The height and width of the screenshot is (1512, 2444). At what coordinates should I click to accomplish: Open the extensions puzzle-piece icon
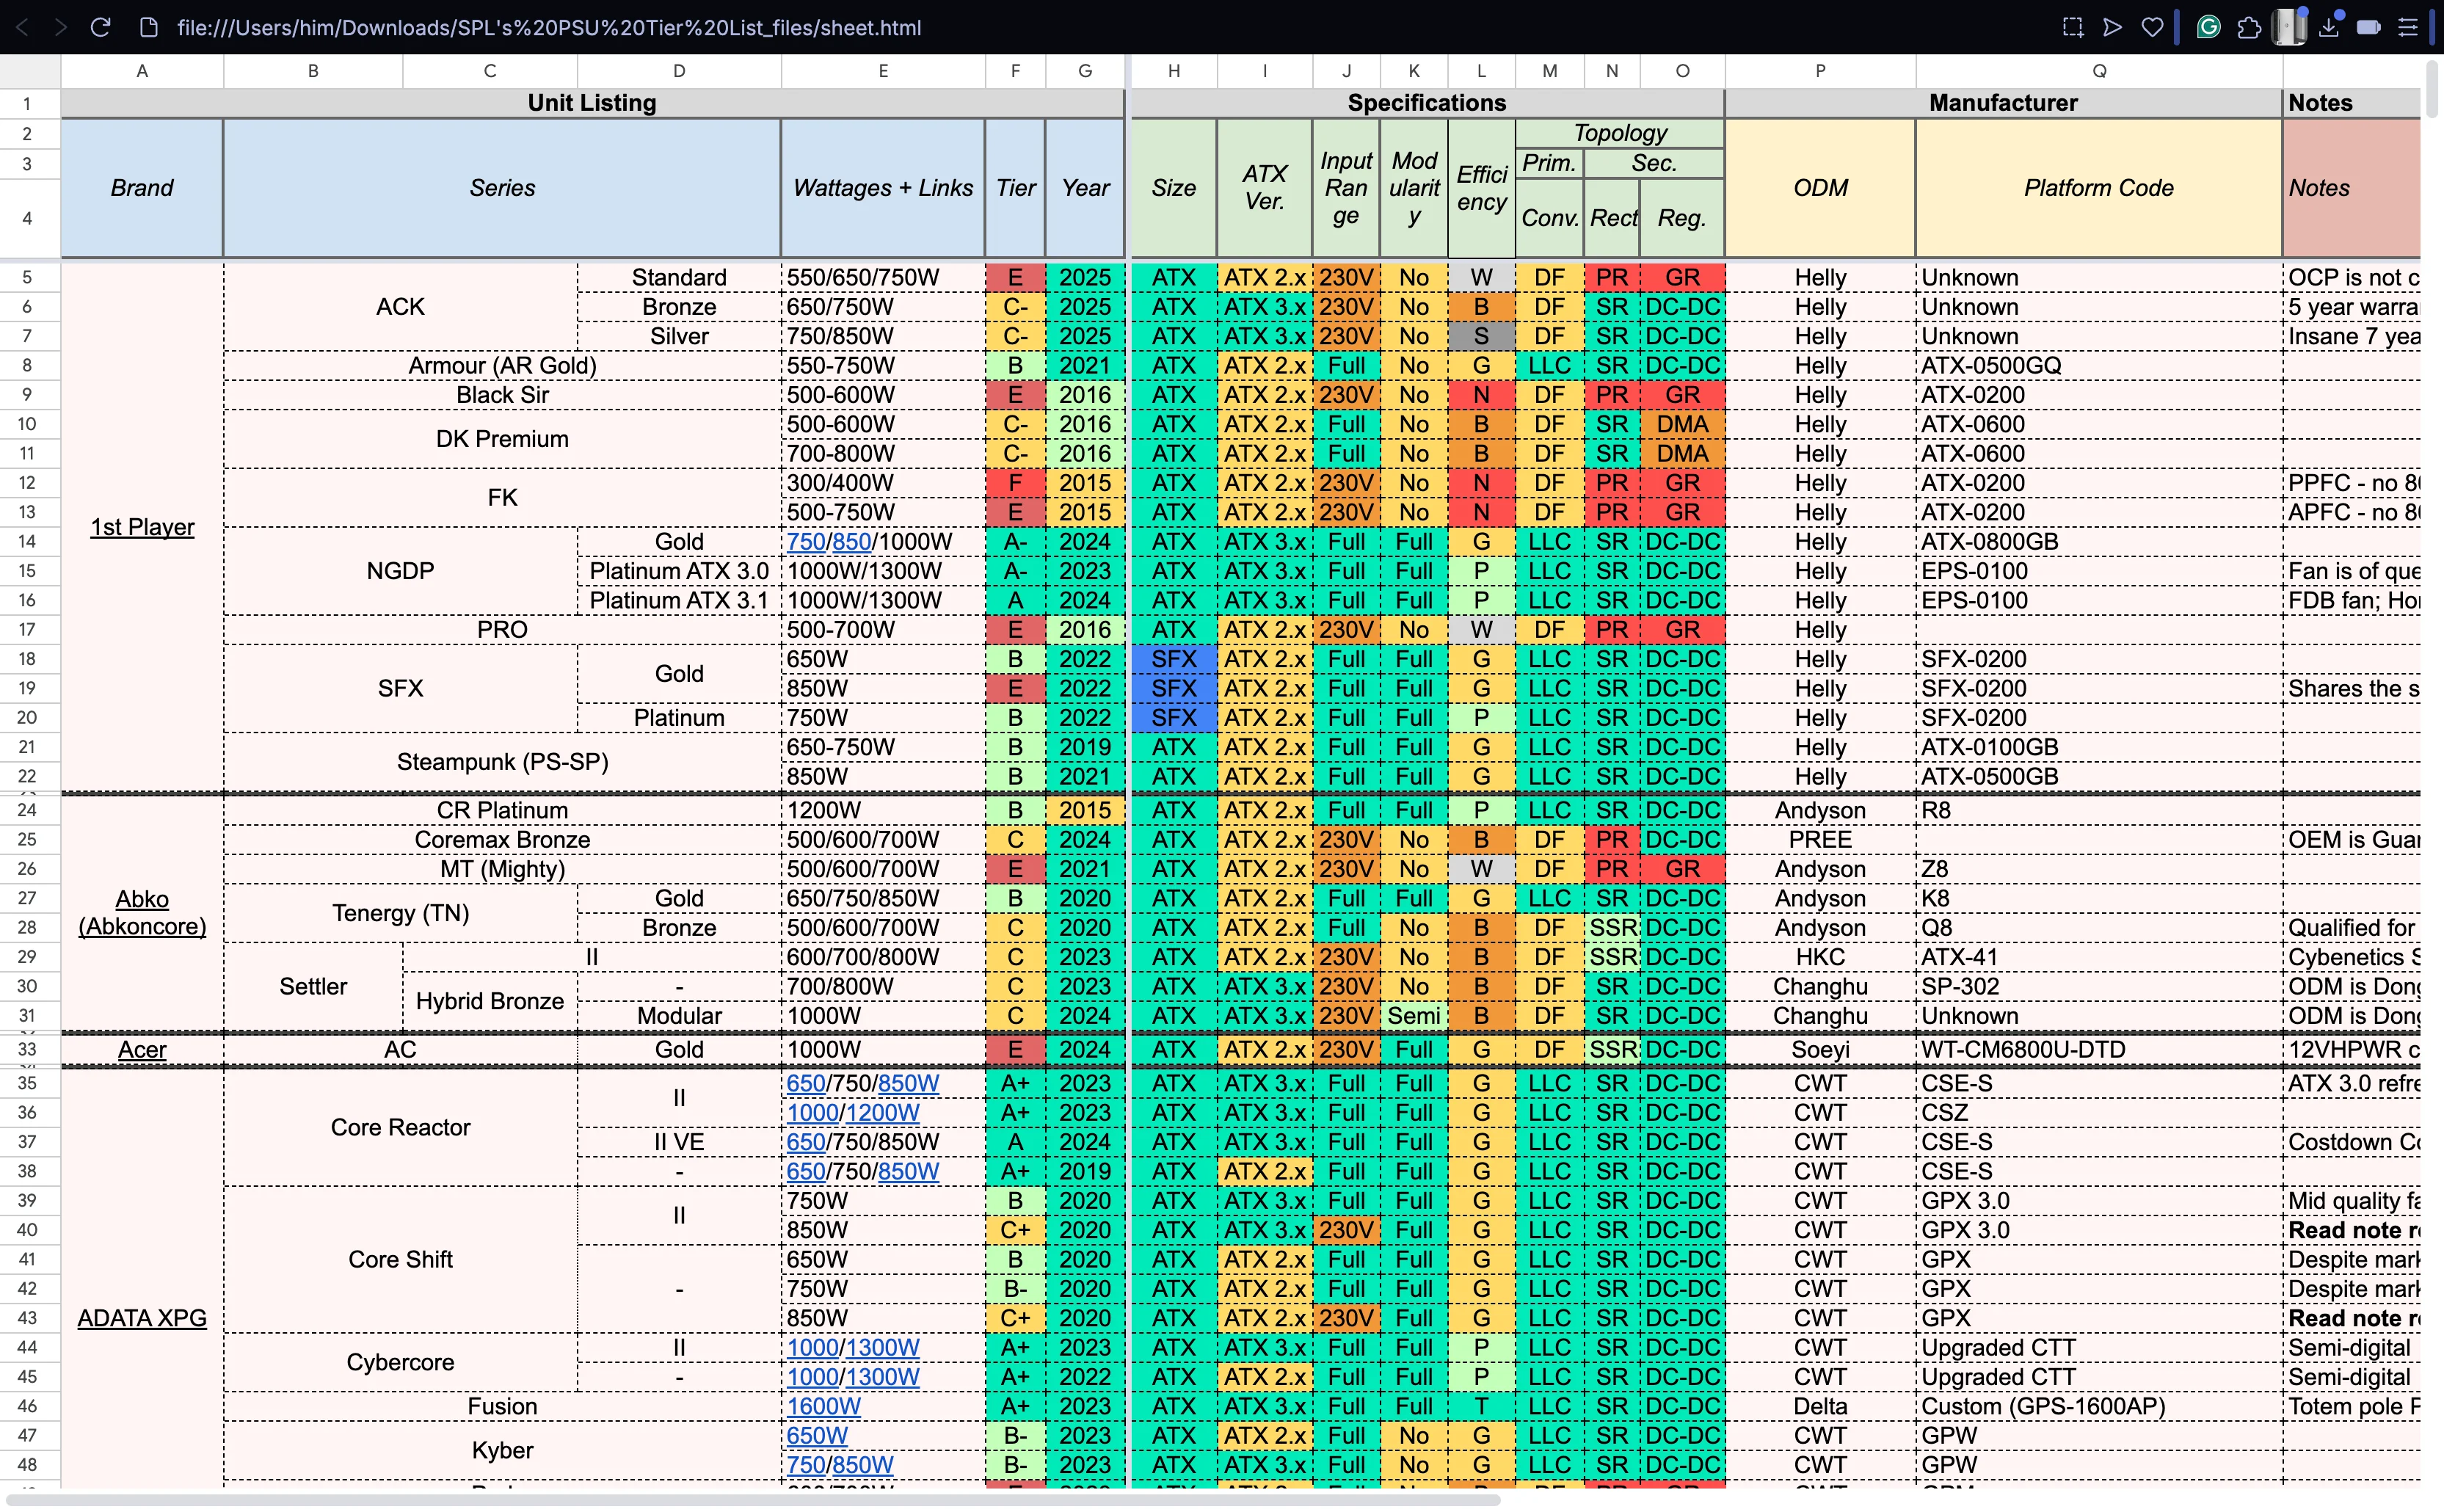2250,27
